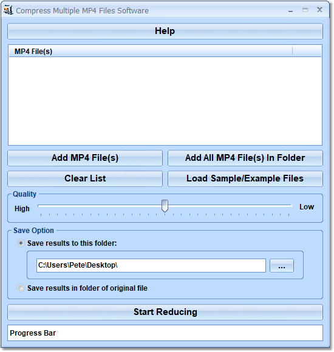Click inside the empty MP4 file list
The height and width of the screenshot is (352, 334).
tap(165, 101)
